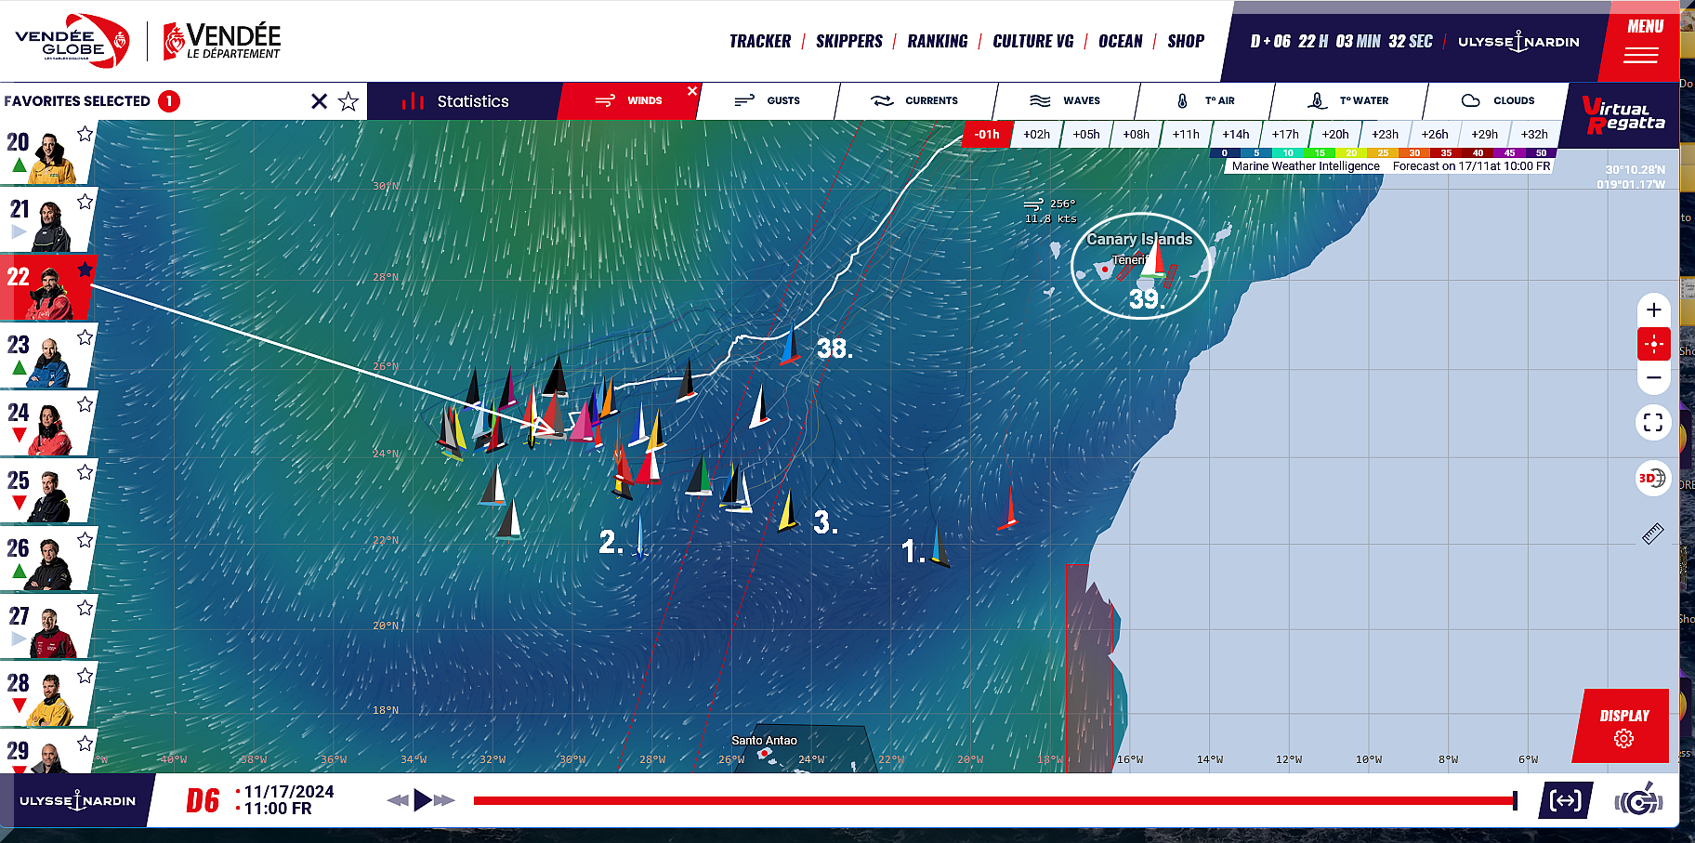Open the RANKING menu item

pos(937,42)
